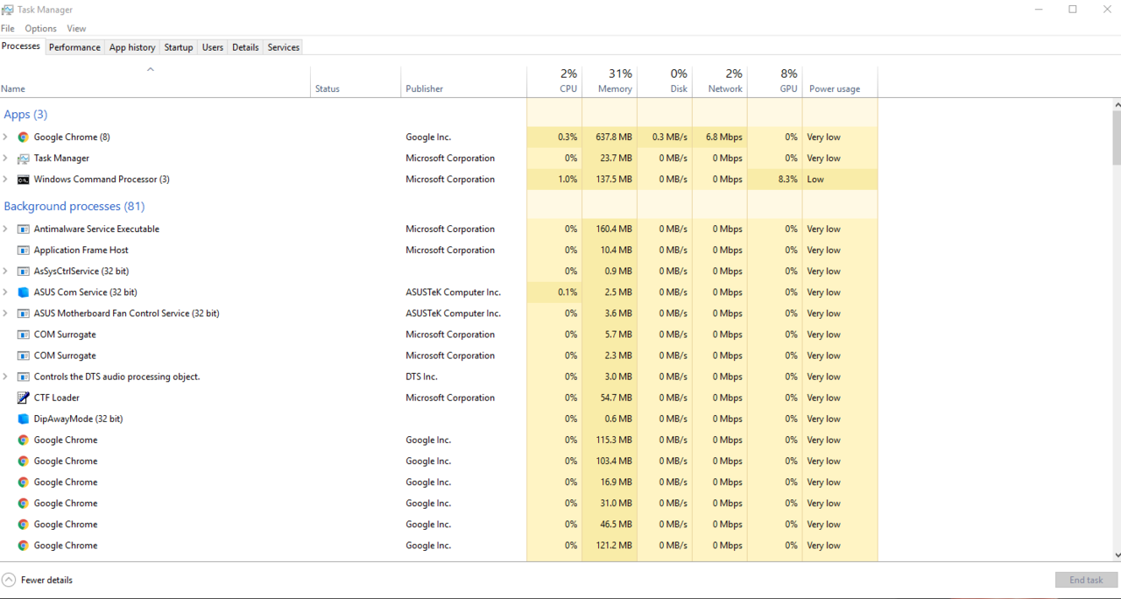The height and width of the screenshot is (599, 1121).
Task: Select the CTF Loader pen icon
Action: (24, 398)
